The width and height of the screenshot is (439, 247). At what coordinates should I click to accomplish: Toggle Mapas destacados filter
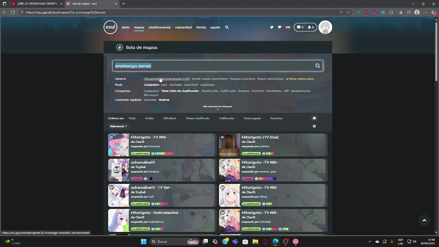pyautogui.click(x=270, y=79)
